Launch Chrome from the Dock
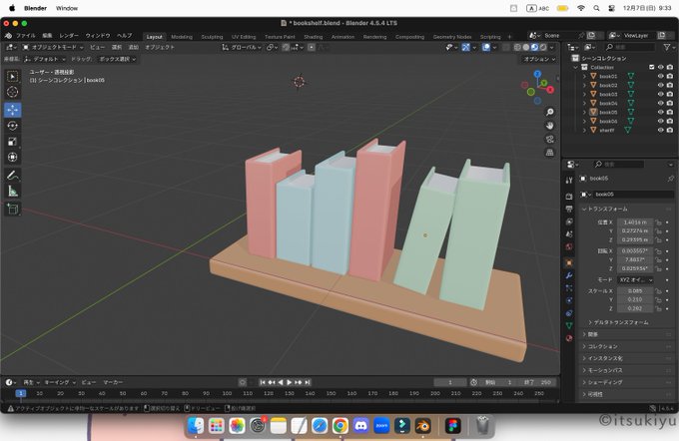This screenshot has width=679, height=441. (340, 426)
